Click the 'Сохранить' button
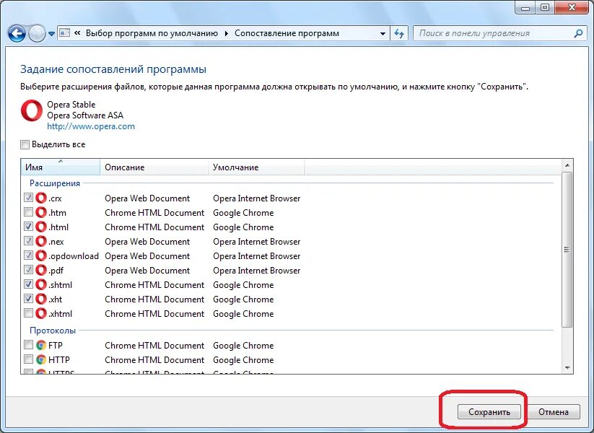This screenshot has width=594, height=433. click(489, 412)
